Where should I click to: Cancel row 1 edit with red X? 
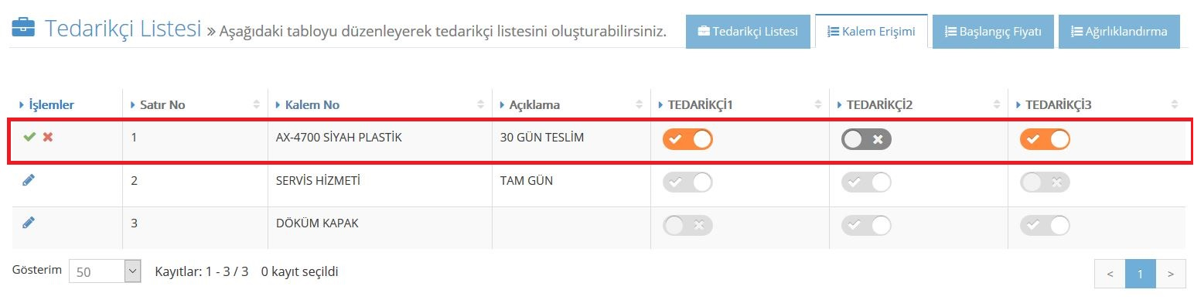48,137
